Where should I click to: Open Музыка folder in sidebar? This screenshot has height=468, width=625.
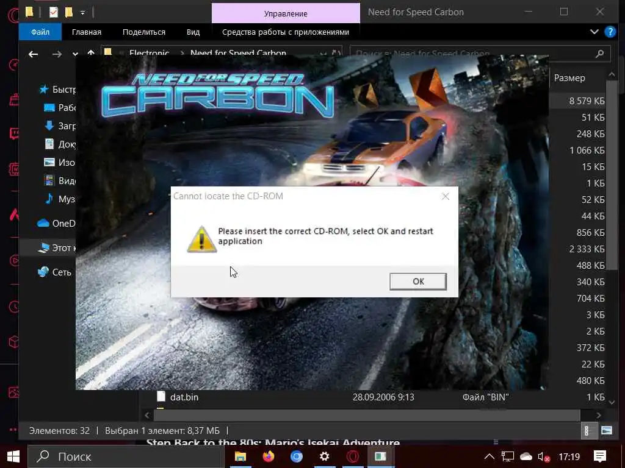(x=59, y=199)
